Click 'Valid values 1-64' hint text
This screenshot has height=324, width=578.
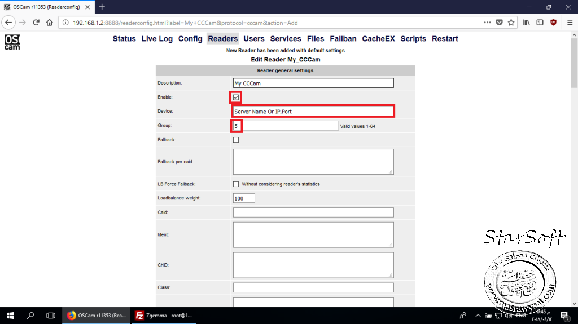point(357,126)
